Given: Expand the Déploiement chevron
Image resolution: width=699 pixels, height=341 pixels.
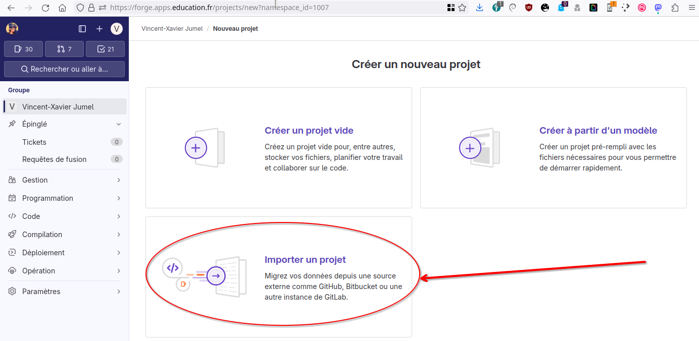Looking at the screenshot, I should pos(119,253).
